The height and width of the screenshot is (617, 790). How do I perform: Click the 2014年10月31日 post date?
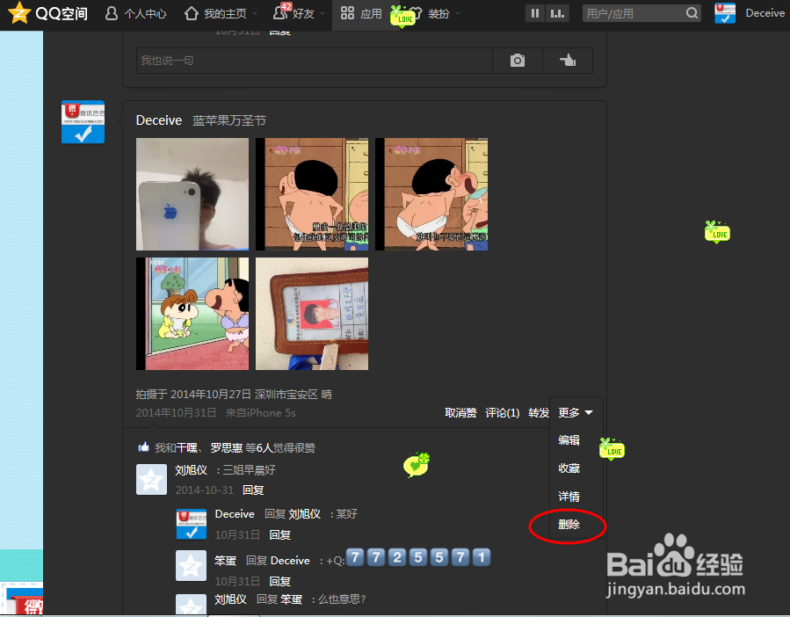pos(176,413)
